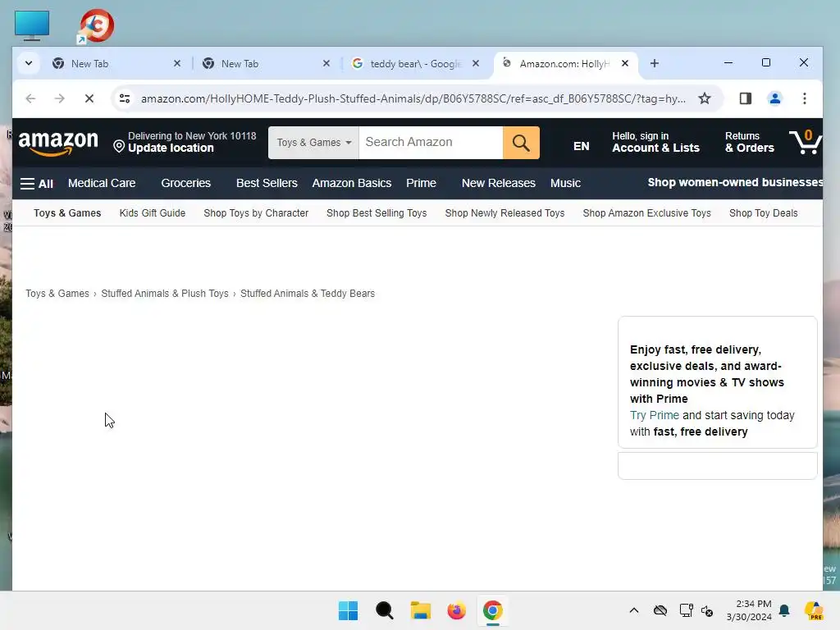The width and height of the screenshot is (840, 630).
Task: Open the Chrome profile avatar
Action: 774,98
